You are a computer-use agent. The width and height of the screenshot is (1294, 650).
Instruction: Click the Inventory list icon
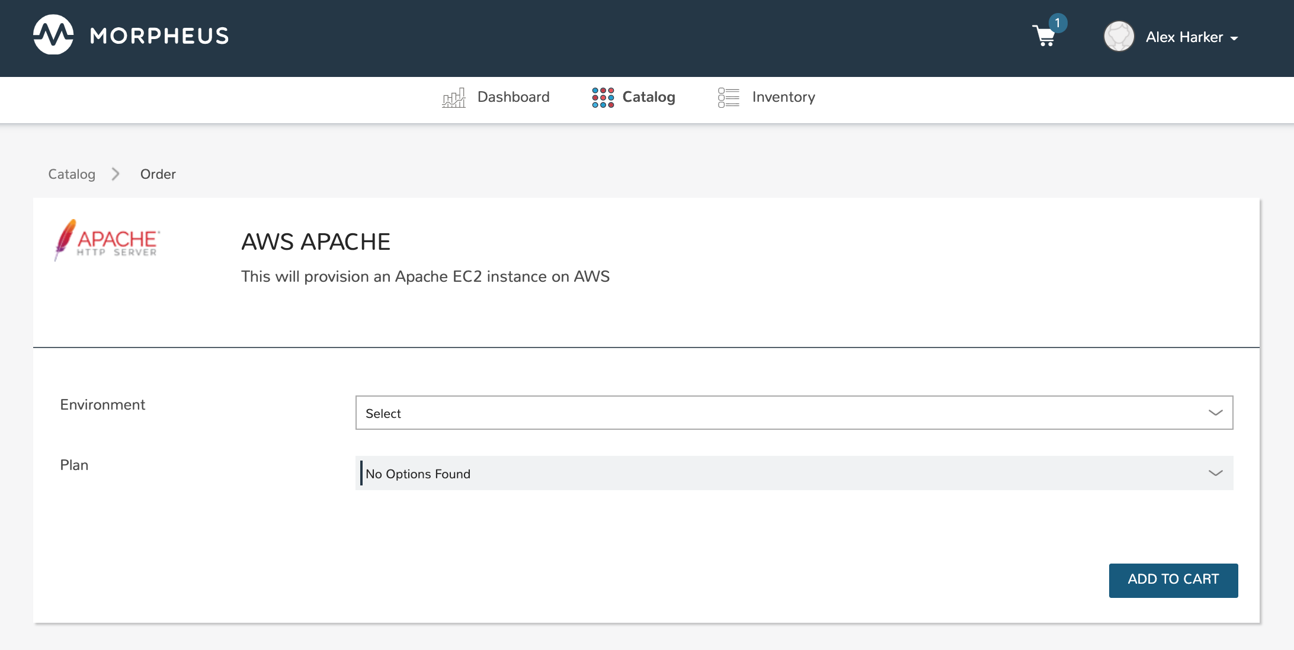728,97
